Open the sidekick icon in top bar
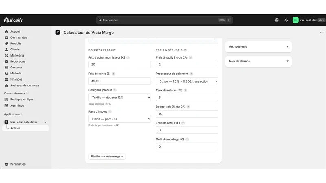Screen dimensions: 326x183 point(277,20)
